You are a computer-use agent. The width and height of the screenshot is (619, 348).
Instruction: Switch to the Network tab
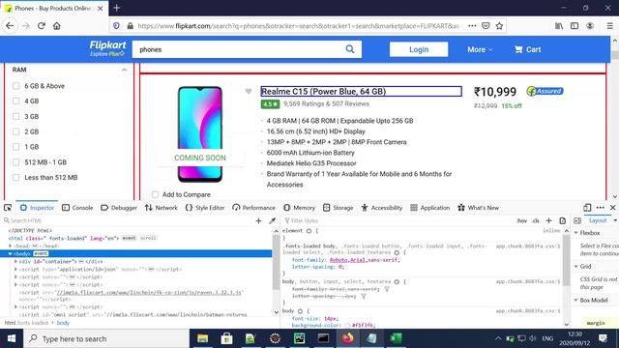click(x=162, y=208)
